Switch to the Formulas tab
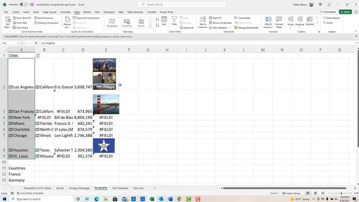The height and width of the screenshot is (202, 359). 65,12
